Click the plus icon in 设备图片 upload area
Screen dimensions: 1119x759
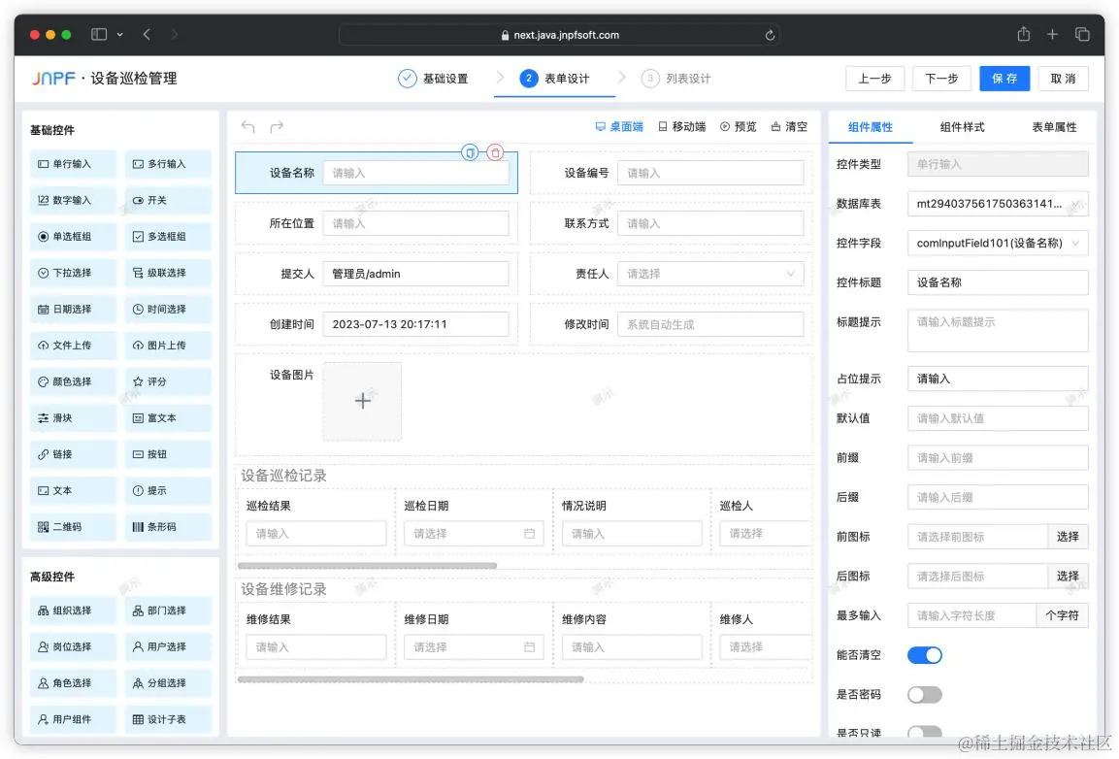tap(362, 400)
